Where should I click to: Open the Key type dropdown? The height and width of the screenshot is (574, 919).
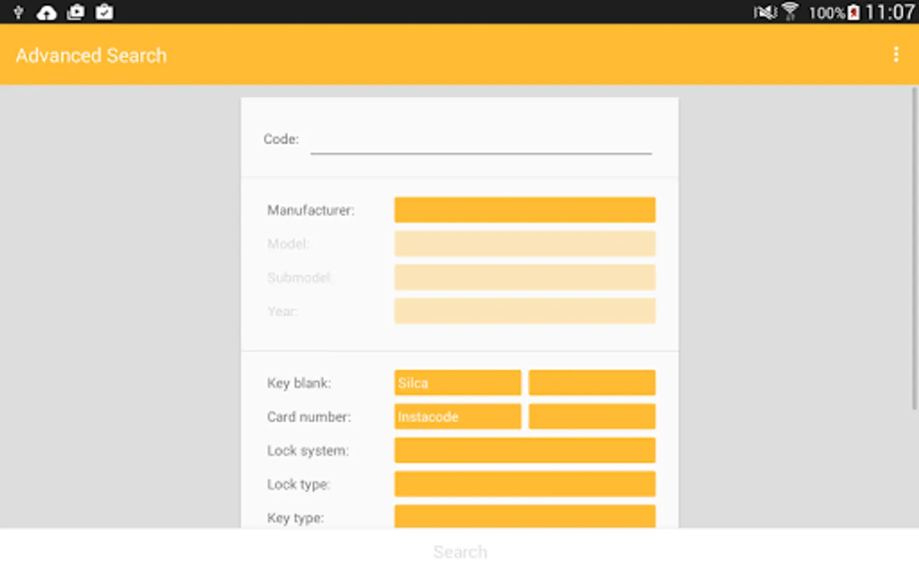[x=525, y=517]
